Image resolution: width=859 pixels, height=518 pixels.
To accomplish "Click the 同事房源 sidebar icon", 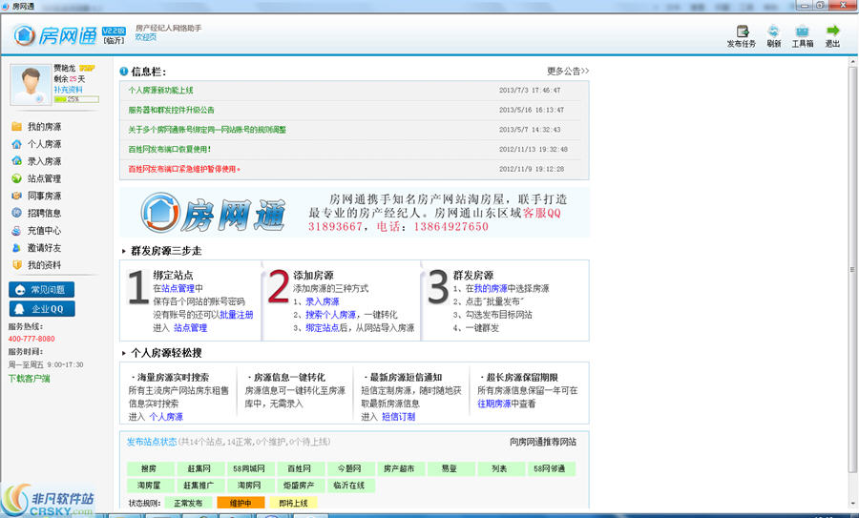I will (16, 196).
